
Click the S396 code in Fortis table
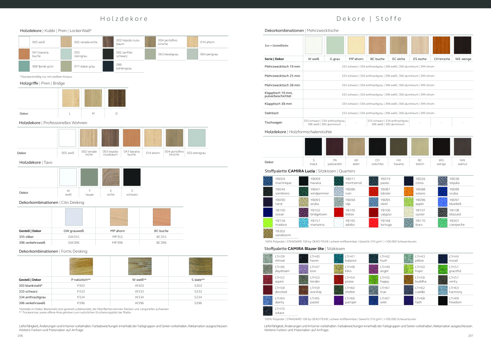coord(198,303)
